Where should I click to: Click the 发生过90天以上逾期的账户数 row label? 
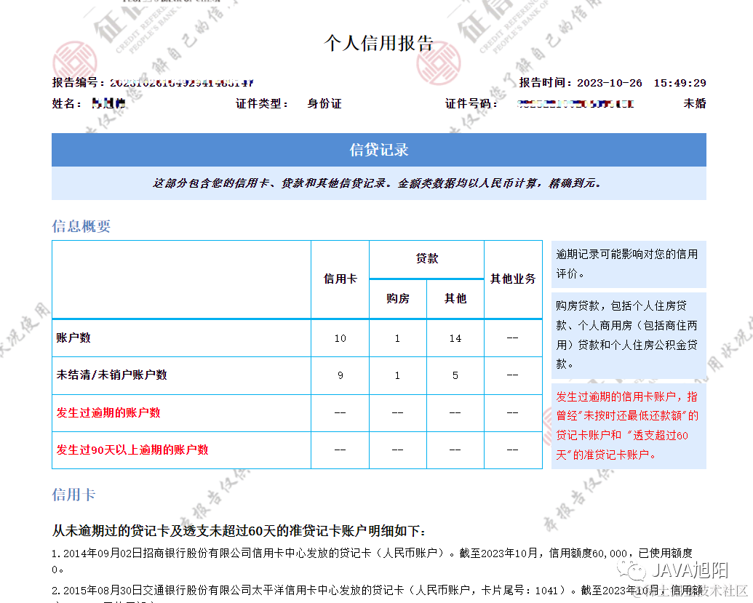click(x=132, y=450)
